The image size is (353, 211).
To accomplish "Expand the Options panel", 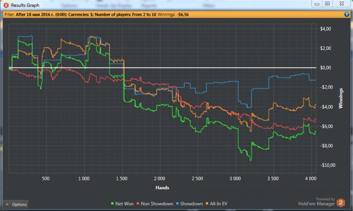I will click(x=16, y=204).
